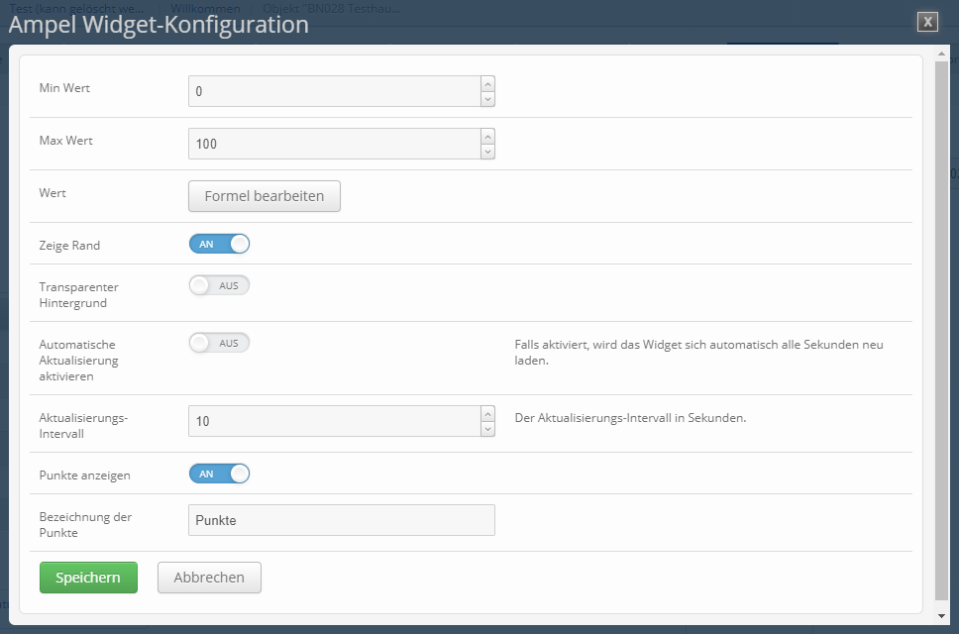
Task: Click the text "Der Aktualisierungs-Intervall in Sekunden."
Action: (630, 418)
